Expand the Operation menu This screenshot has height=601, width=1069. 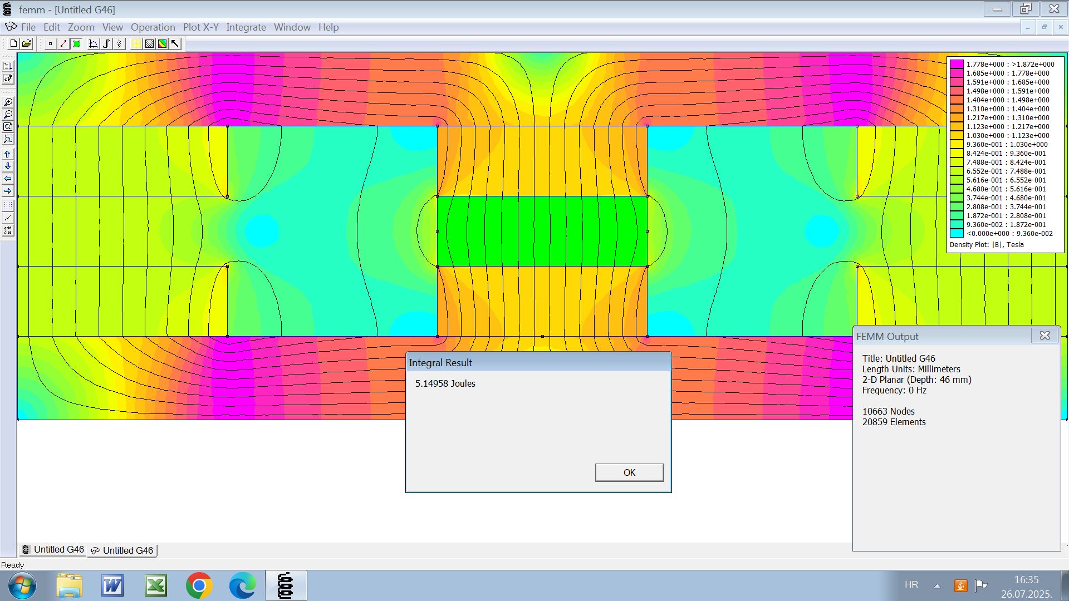click(153, 27)
